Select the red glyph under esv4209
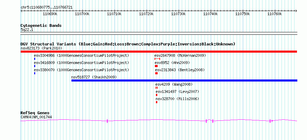 point(157,88)
